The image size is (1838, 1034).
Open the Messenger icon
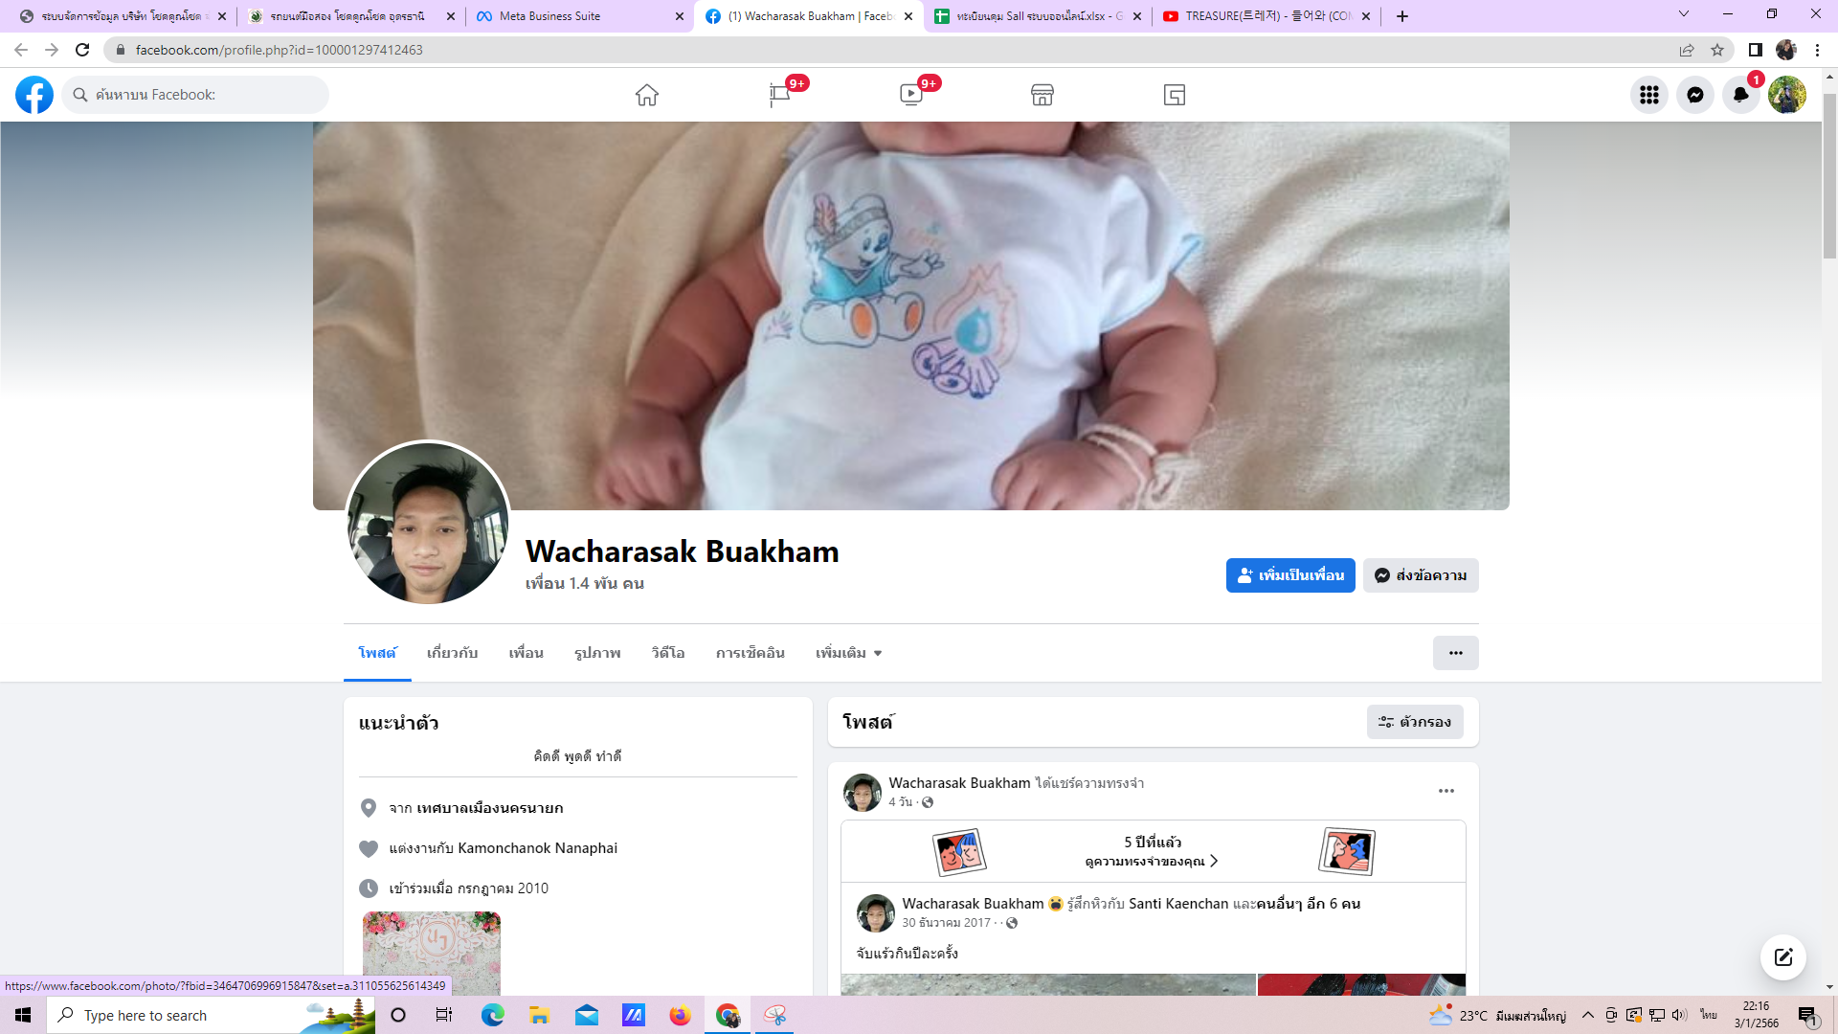1694,95
